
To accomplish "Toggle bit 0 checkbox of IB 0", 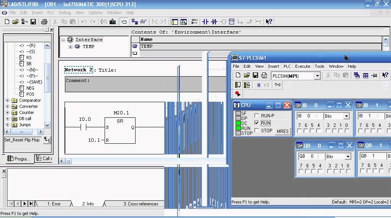I will 347,131.
